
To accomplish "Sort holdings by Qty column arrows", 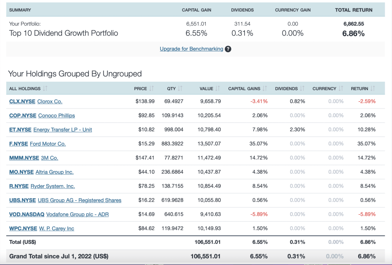I will tap(180, 89).
